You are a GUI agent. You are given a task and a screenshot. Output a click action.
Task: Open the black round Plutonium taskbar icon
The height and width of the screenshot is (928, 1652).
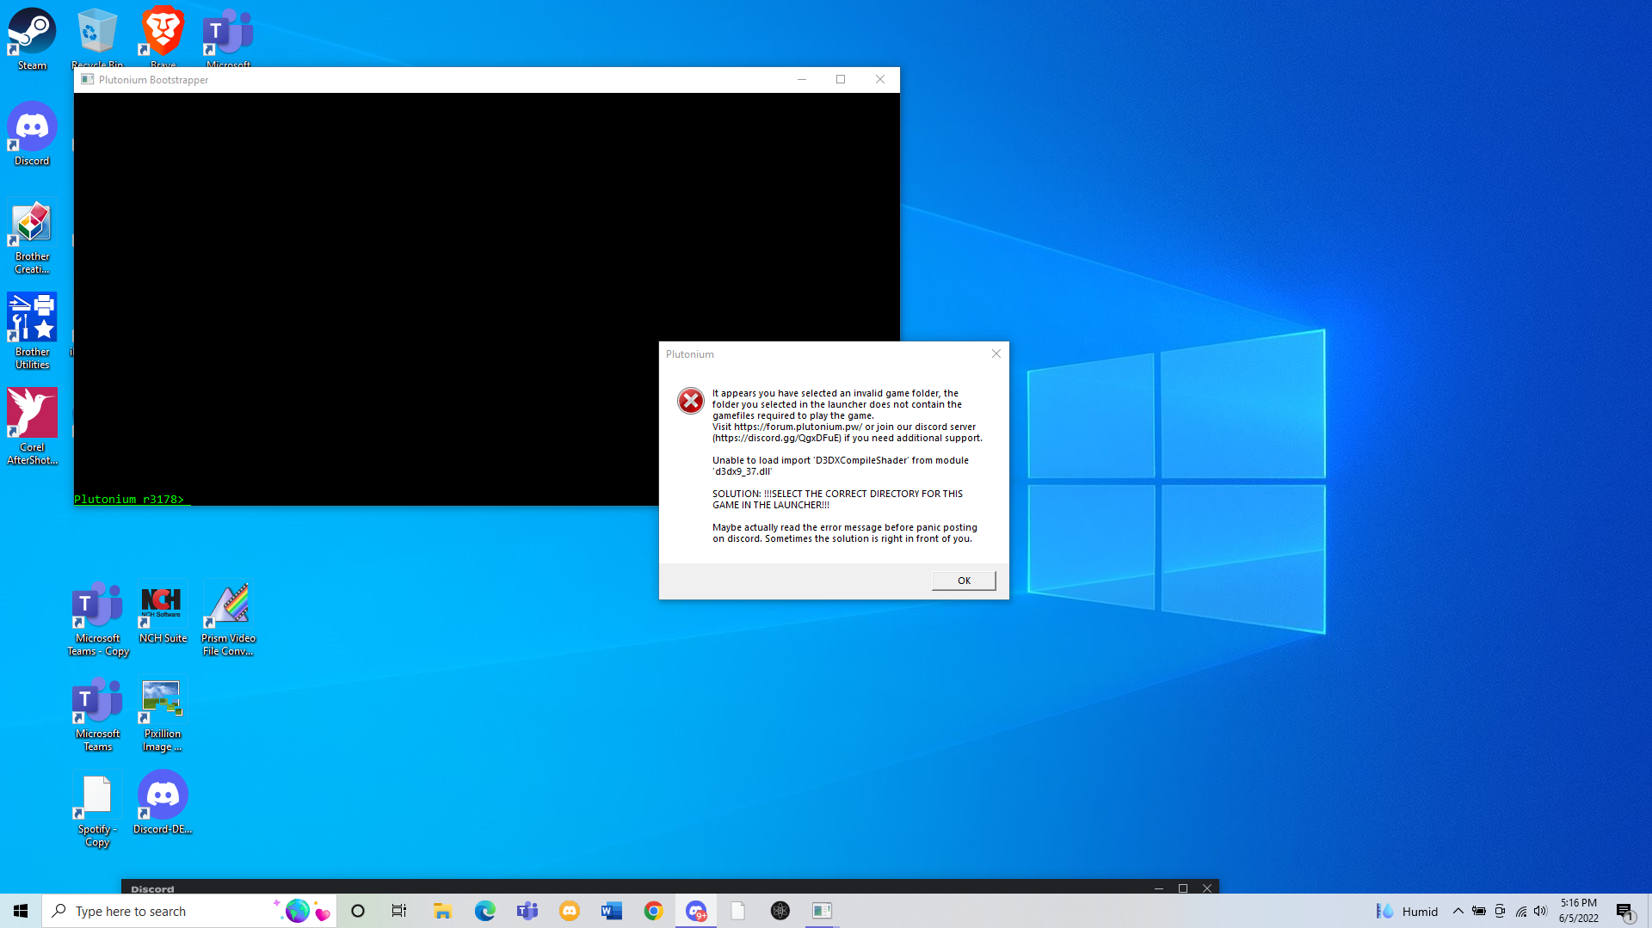[x=780, y=911]
